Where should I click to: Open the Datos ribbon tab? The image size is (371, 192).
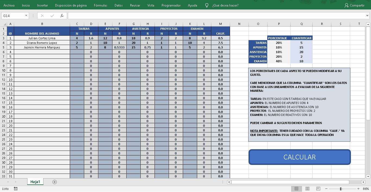119,5
